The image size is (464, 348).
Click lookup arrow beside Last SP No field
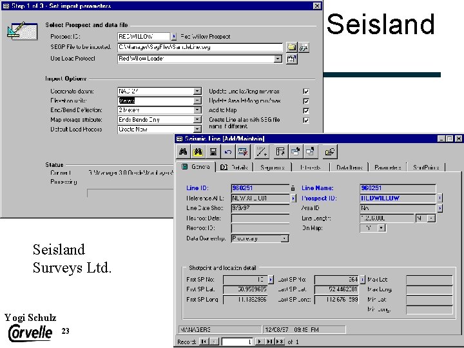(x=362, y=279)
